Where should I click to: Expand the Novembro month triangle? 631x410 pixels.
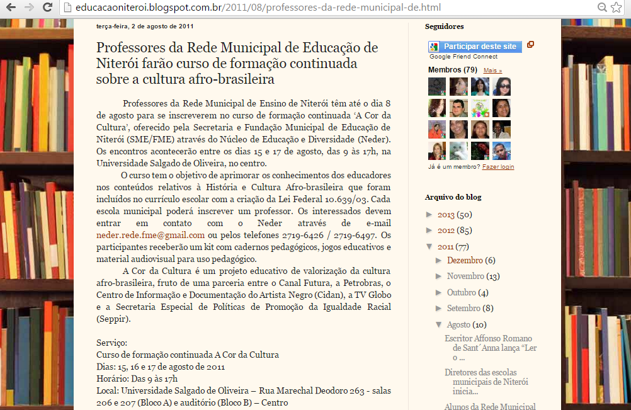coord(439,276)
